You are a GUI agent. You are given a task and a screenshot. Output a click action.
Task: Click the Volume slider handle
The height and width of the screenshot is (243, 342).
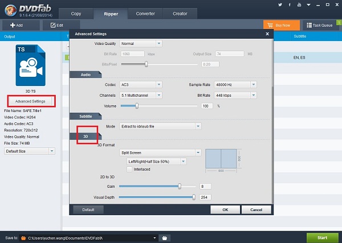137,106
